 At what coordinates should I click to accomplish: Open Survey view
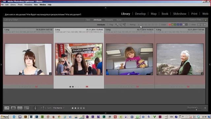tap(26, 108)
